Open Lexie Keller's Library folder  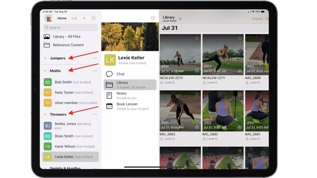122,83
